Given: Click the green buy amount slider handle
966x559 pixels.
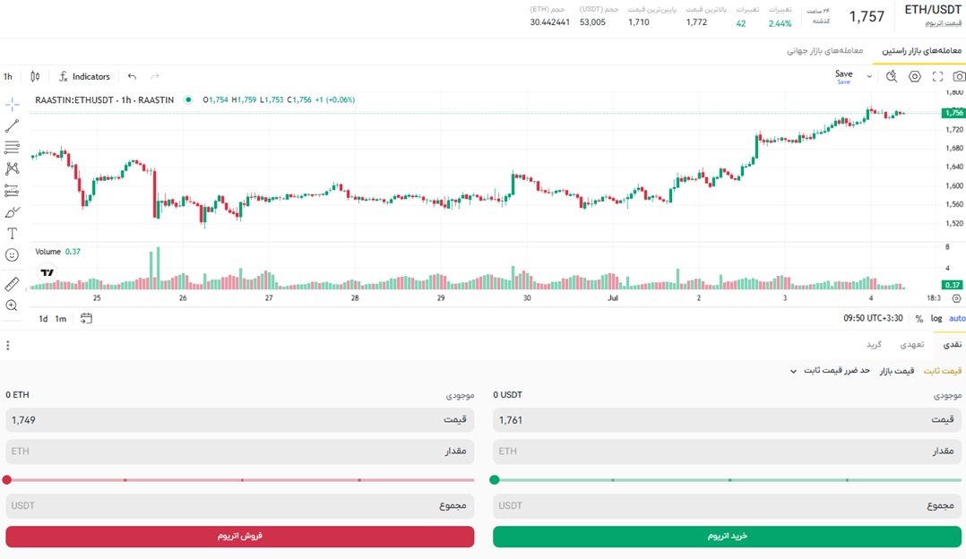Looking at the screenshot, I should [x=494, y=479].
